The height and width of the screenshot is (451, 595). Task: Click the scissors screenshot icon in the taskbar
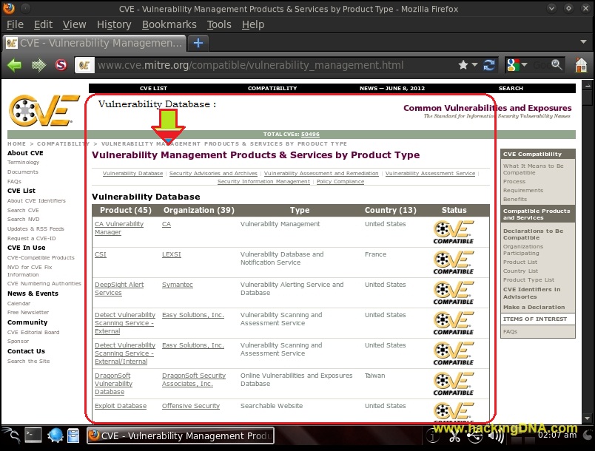click(x=454, y=435)
